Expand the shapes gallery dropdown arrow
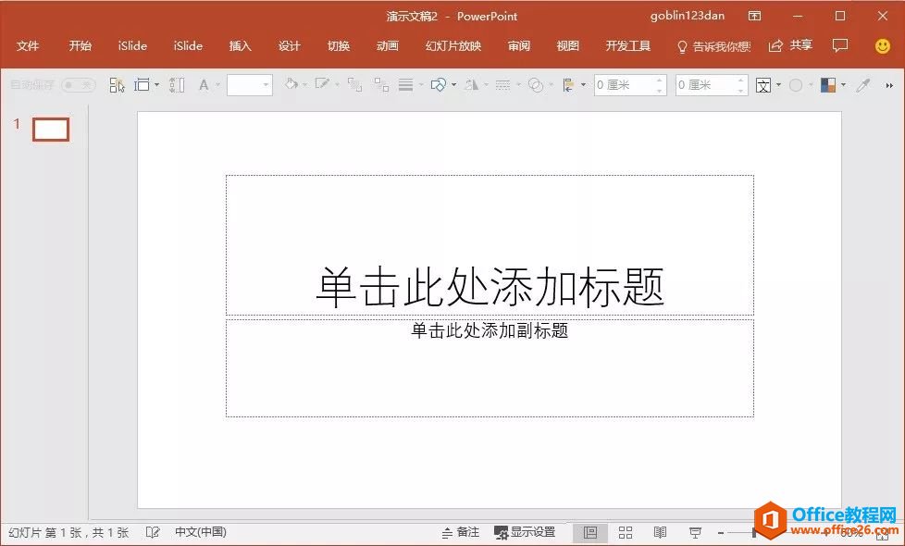905x546 pixels. 453,85
